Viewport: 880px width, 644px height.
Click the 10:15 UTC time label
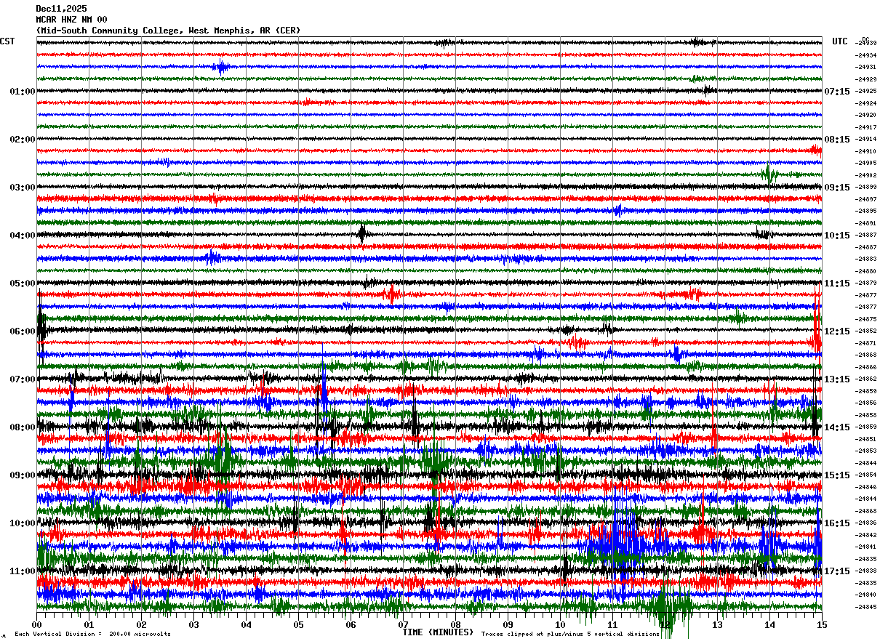tap(837, 236)
